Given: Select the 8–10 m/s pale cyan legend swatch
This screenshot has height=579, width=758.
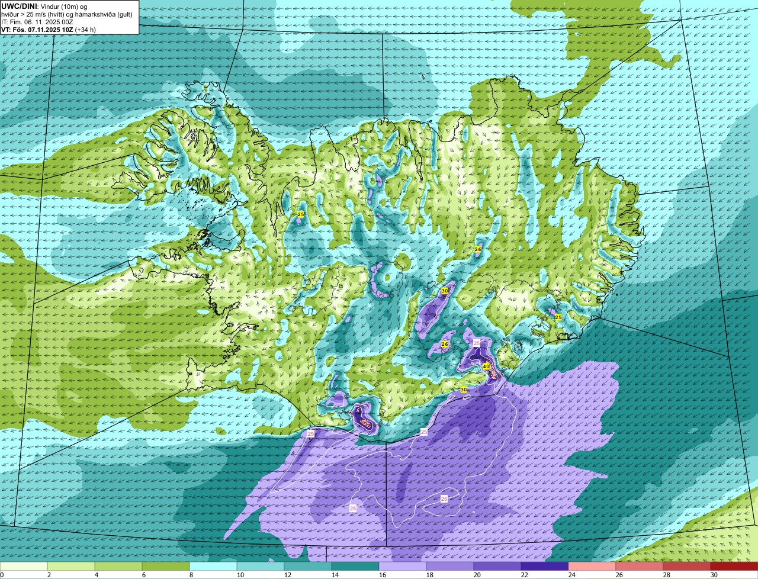Looking at the screenshot, I should (x=213, y=566).
